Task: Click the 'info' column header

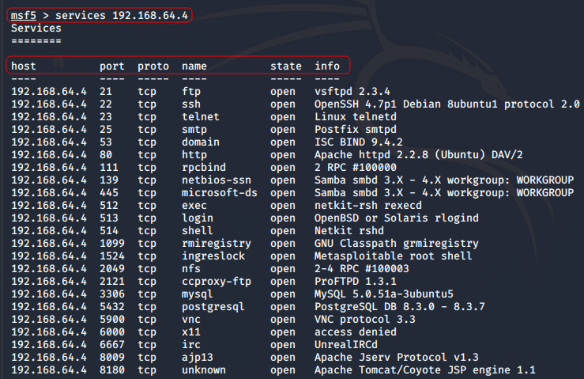Action: 327,66
